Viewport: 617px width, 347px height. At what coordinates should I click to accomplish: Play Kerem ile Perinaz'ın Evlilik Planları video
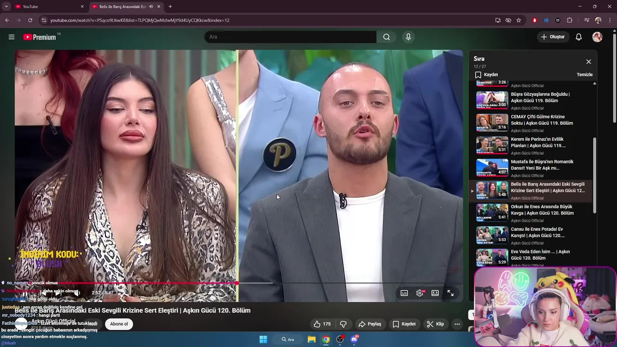(x=532, y=146)
